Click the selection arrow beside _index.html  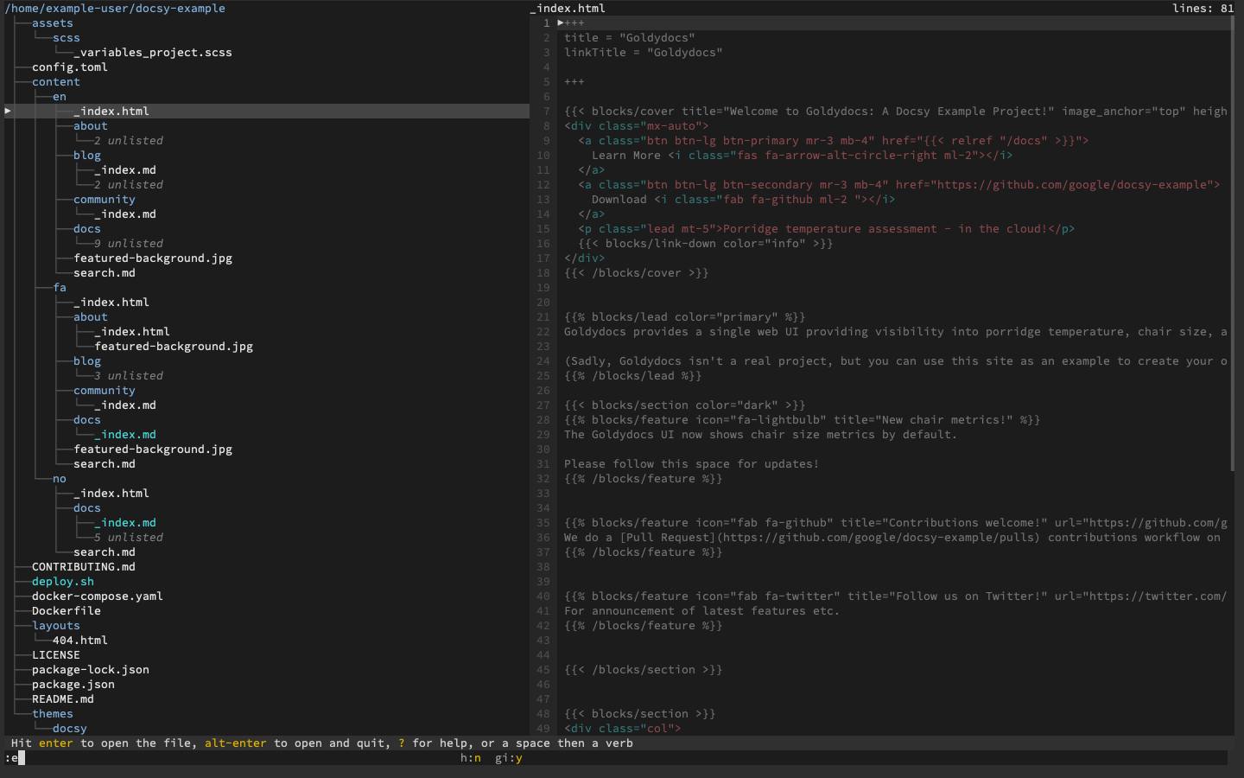[7, 111]
